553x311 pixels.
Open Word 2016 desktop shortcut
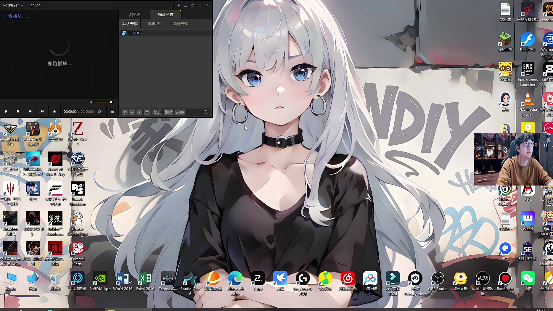pos(123,281)
